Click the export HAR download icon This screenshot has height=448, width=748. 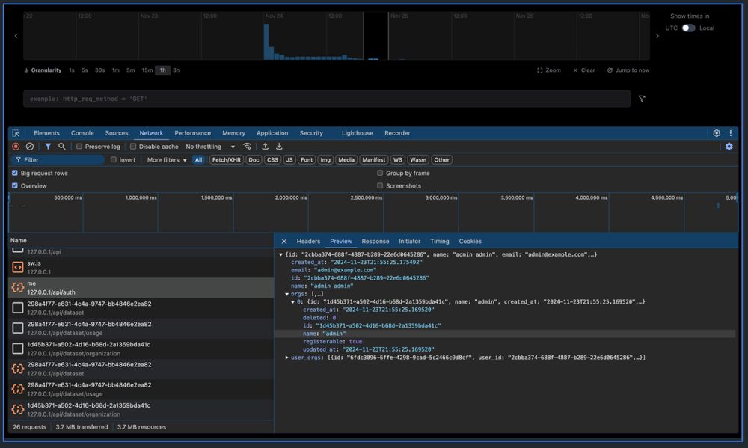coord(279,147)
